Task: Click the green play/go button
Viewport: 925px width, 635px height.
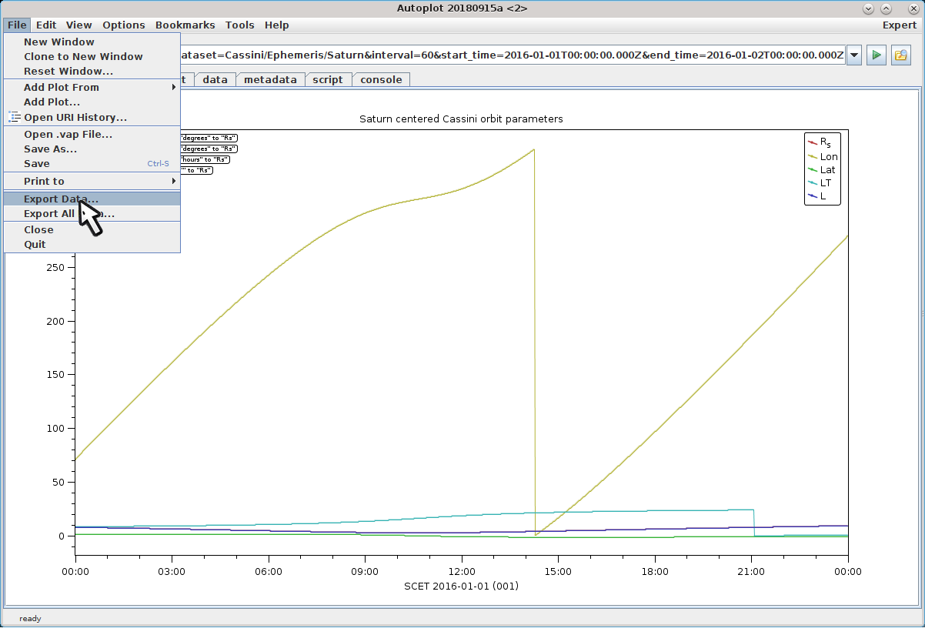Action: (x=876, y=55)
